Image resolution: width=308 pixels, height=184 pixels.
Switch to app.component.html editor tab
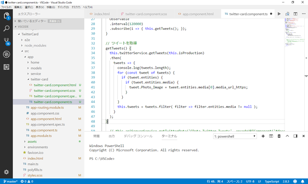click(x=197, y=14)
